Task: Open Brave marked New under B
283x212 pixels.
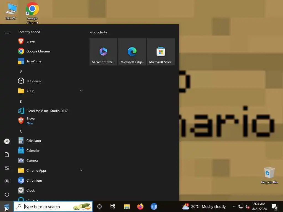Action: (51, 121)
